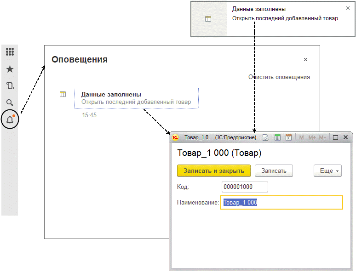Screen dimensions: 356x273
Task: Open History scroll icon in sidebar
Action: click(10, 86)
